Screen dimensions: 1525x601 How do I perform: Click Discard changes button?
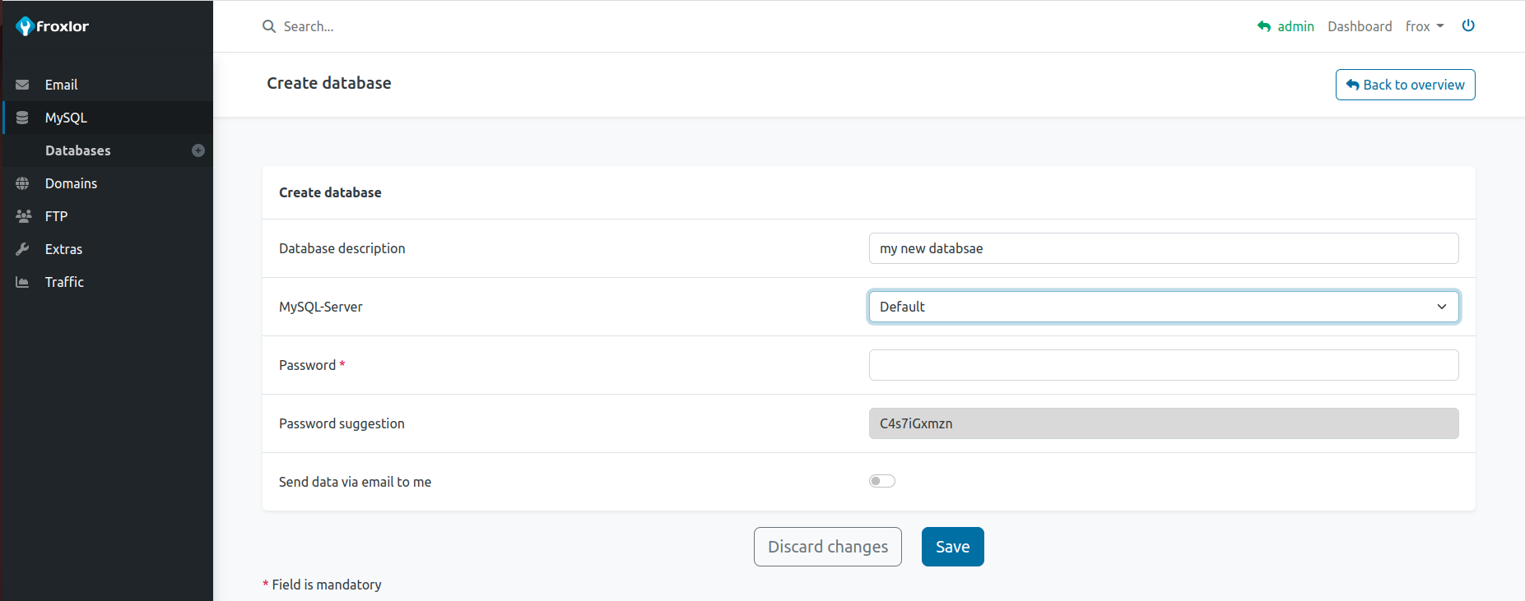pos(827,547)
